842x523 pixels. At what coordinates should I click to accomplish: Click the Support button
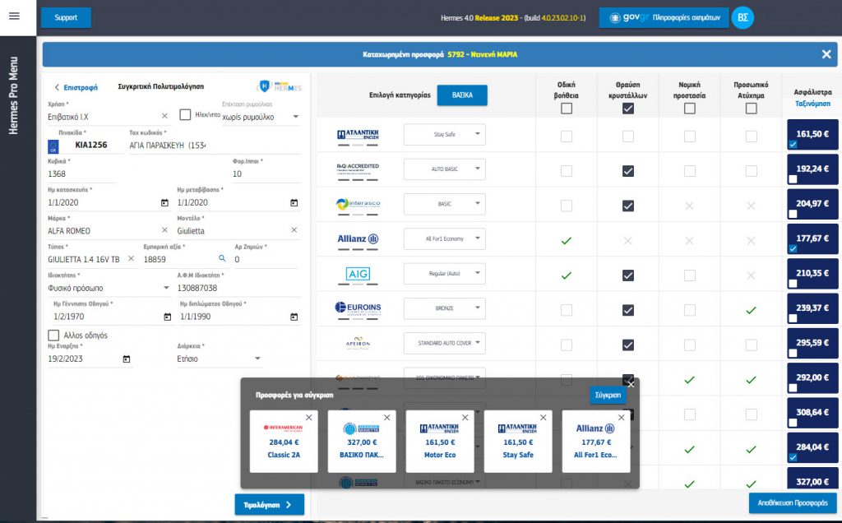point(66,18)
